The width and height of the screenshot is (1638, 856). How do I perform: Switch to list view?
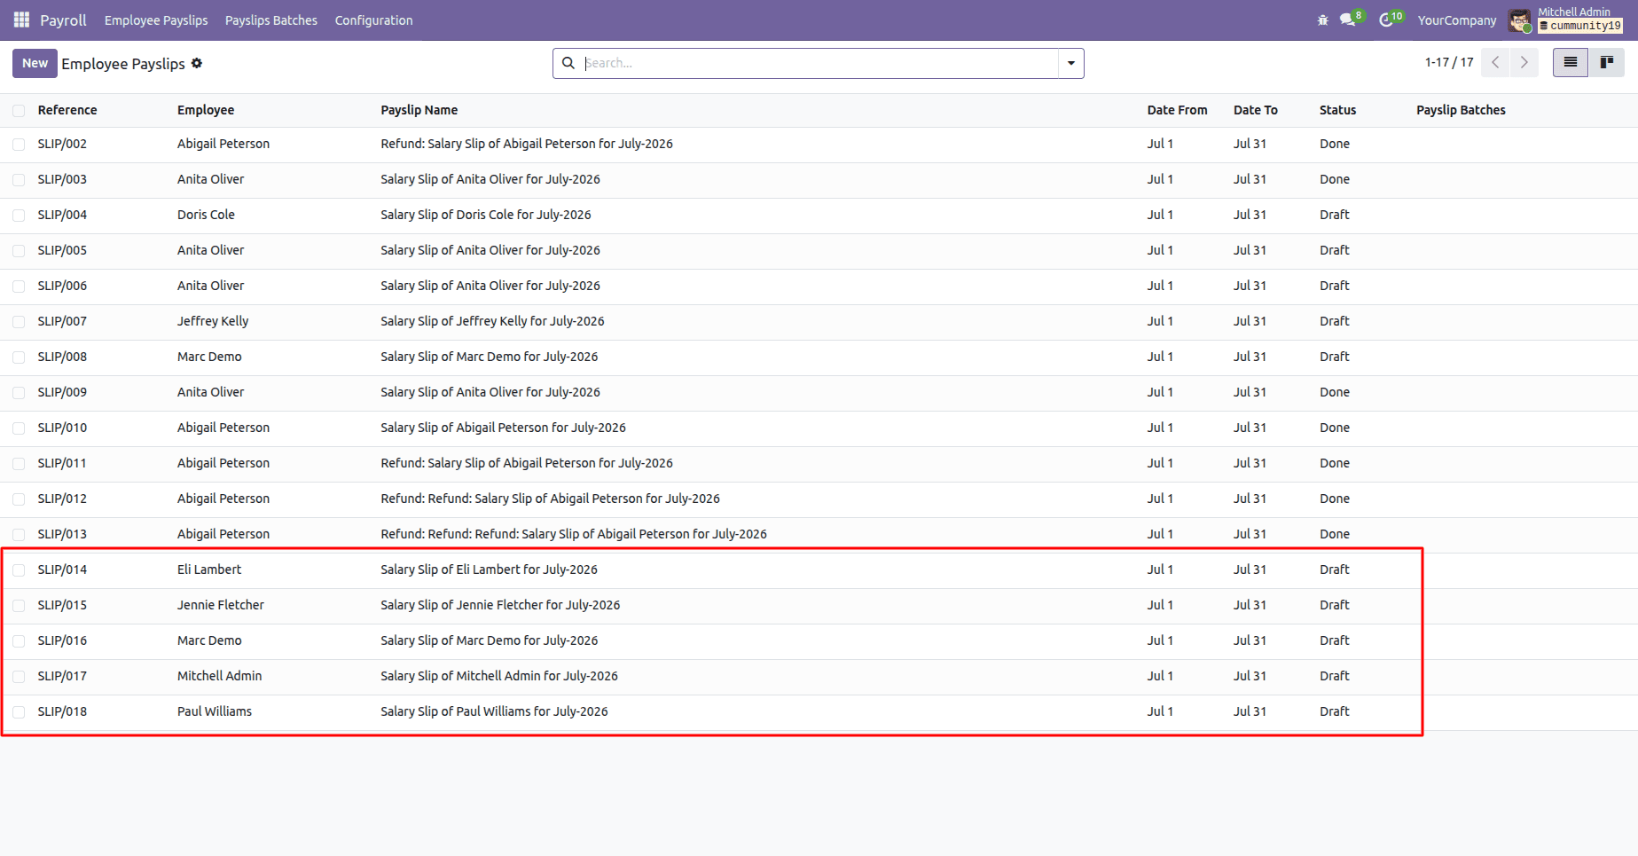click(1571, 62)
